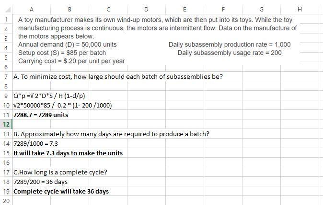The image size is (323, 205).
Task: Select the highlighted row 12 header
Action: (6, 124)
